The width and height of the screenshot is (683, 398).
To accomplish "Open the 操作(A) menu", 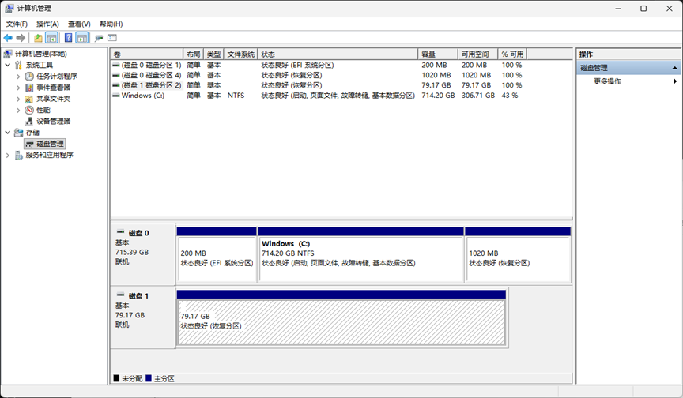I will coord(47,24).
